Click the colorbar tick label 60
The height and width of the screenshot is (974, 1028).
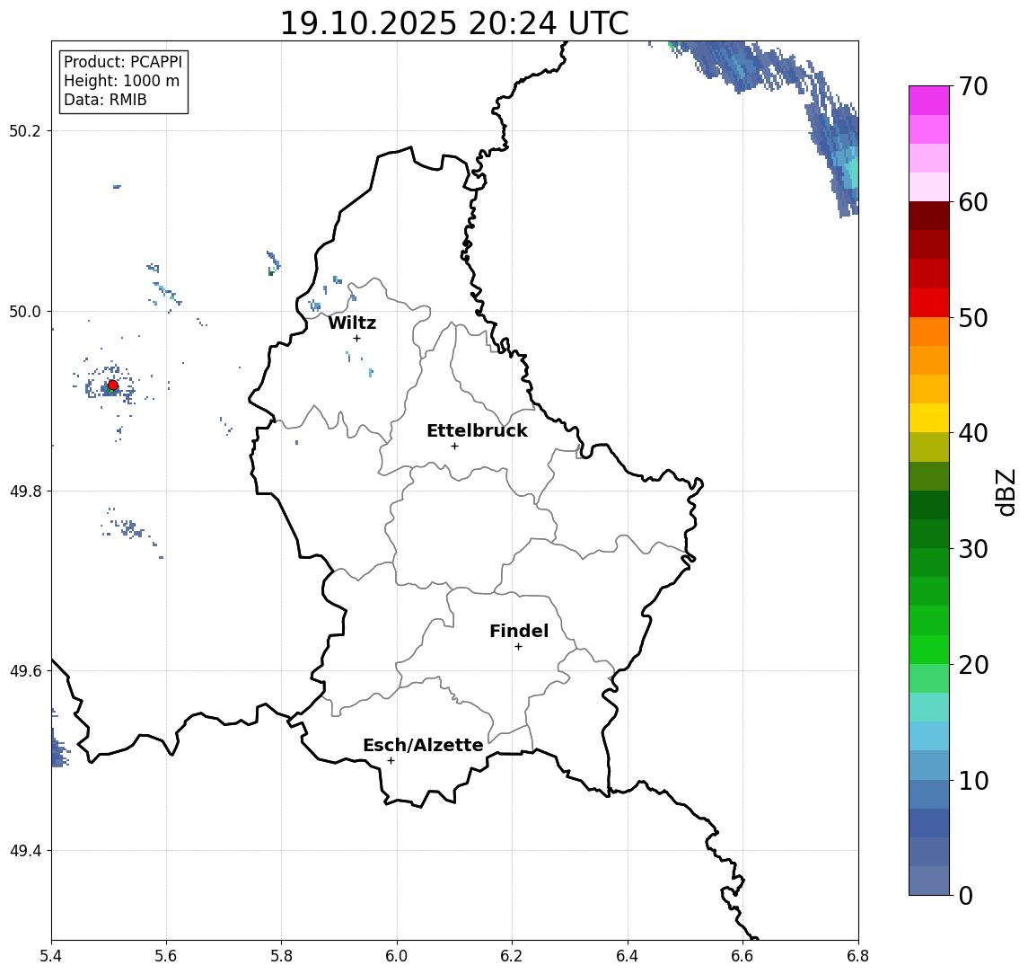973,203
